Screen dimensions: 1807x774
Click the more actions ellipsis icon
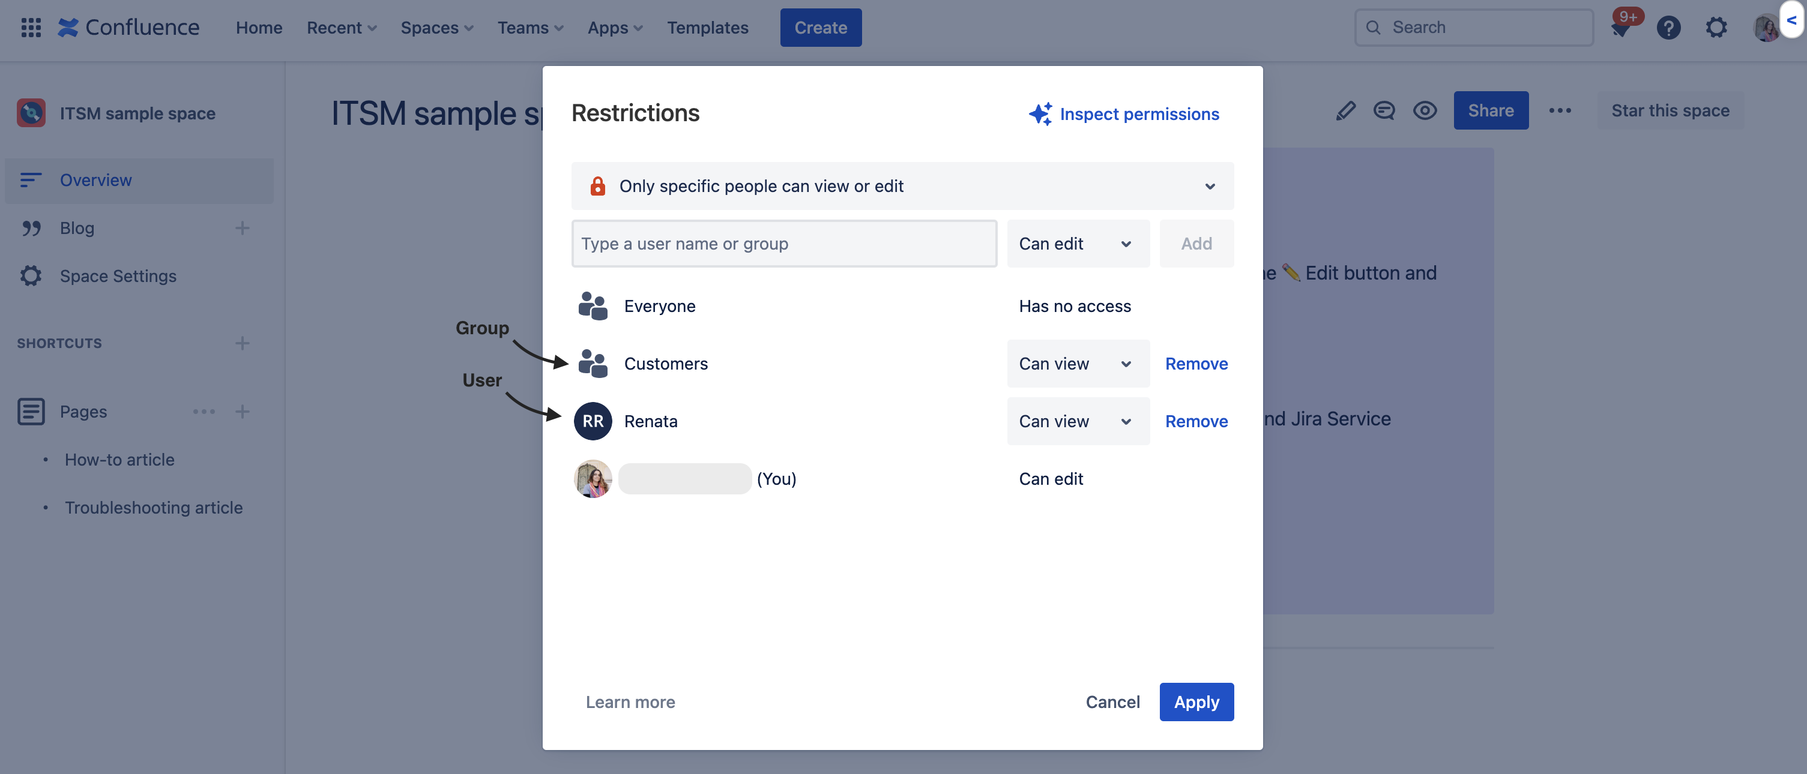pos(1560,111)
